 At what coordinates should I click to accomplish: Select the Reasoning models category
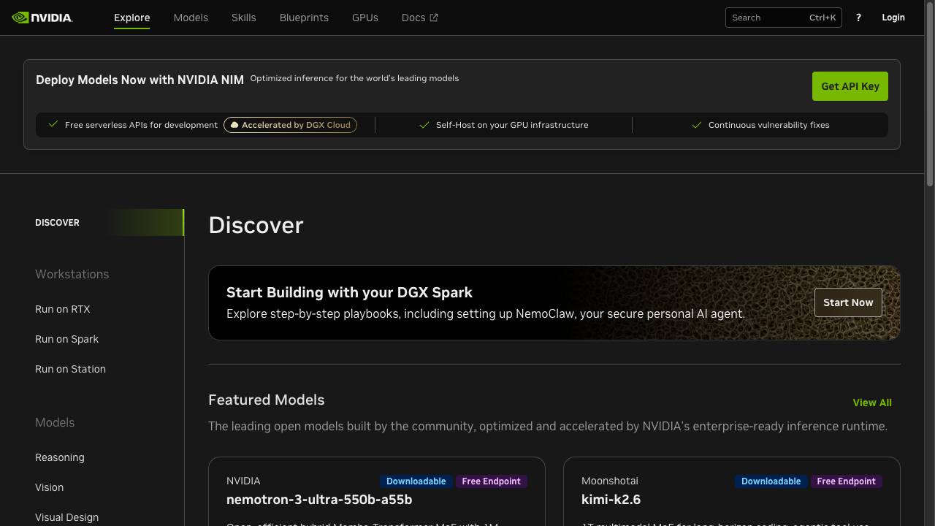(60, 457)
